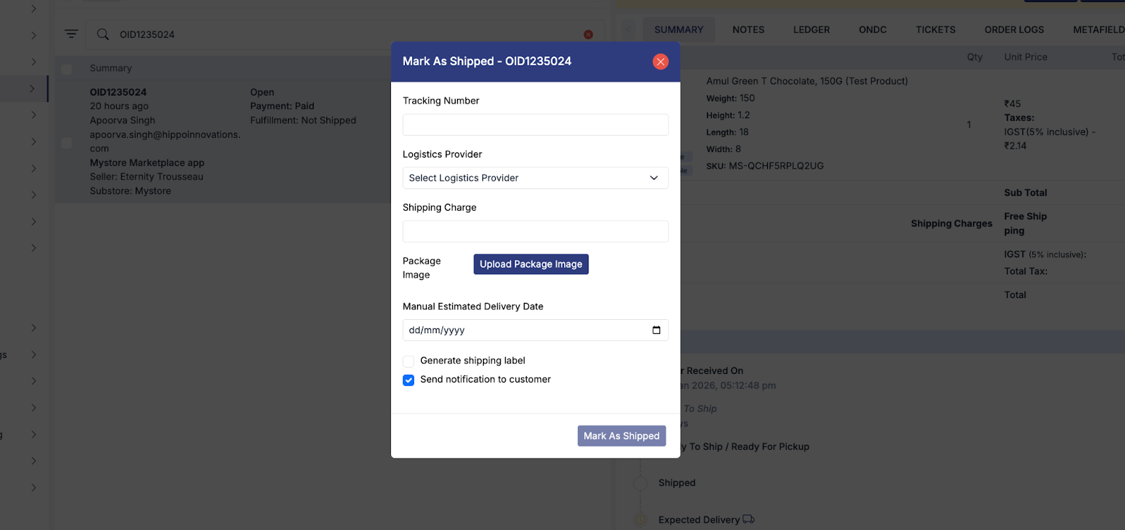Image resolution: width=1125 pixels, height=530 pixels.
Task: Open the Select Logistics Provider dropdown
Action: (x=535, y=178)
